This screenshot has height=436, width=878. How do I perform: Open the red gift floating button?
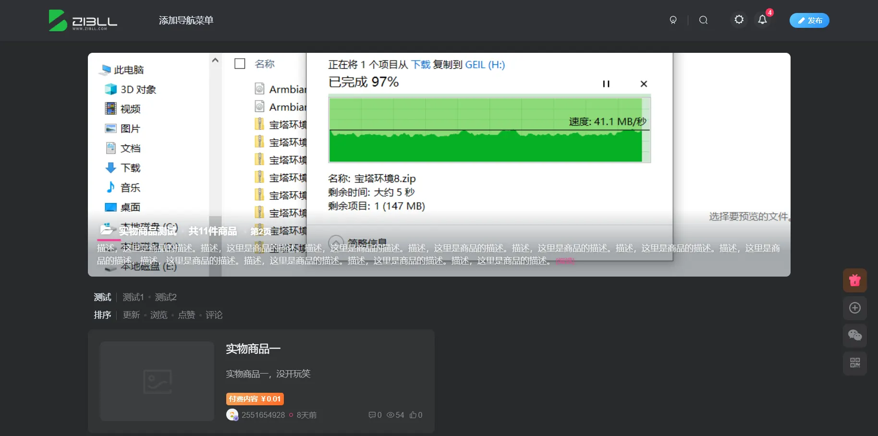[x=855, y=280]
